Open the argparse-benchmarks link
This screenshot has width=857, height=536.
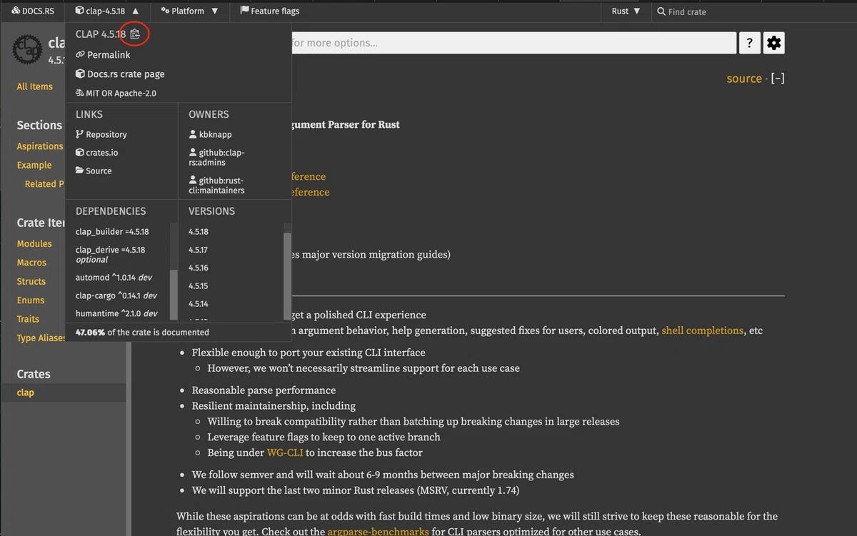coord(379,531)
